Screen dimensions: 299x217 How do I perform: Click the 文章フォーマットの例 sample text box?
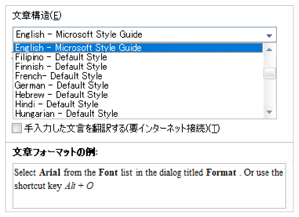tap(149, 186)
